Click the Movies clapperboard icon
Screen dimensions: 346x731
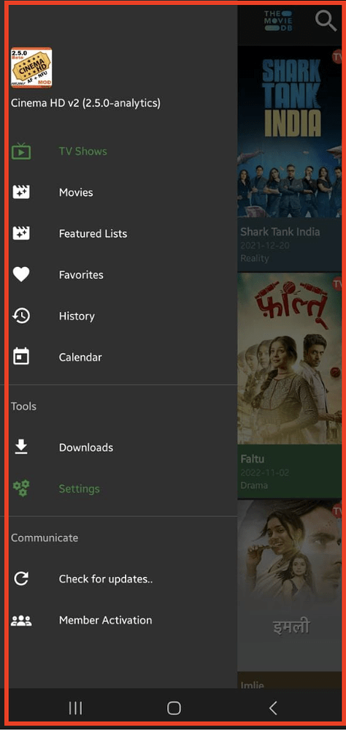(21, 192)
